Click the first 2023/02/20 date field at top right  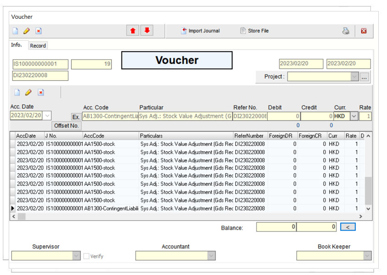tap(301, 64)
